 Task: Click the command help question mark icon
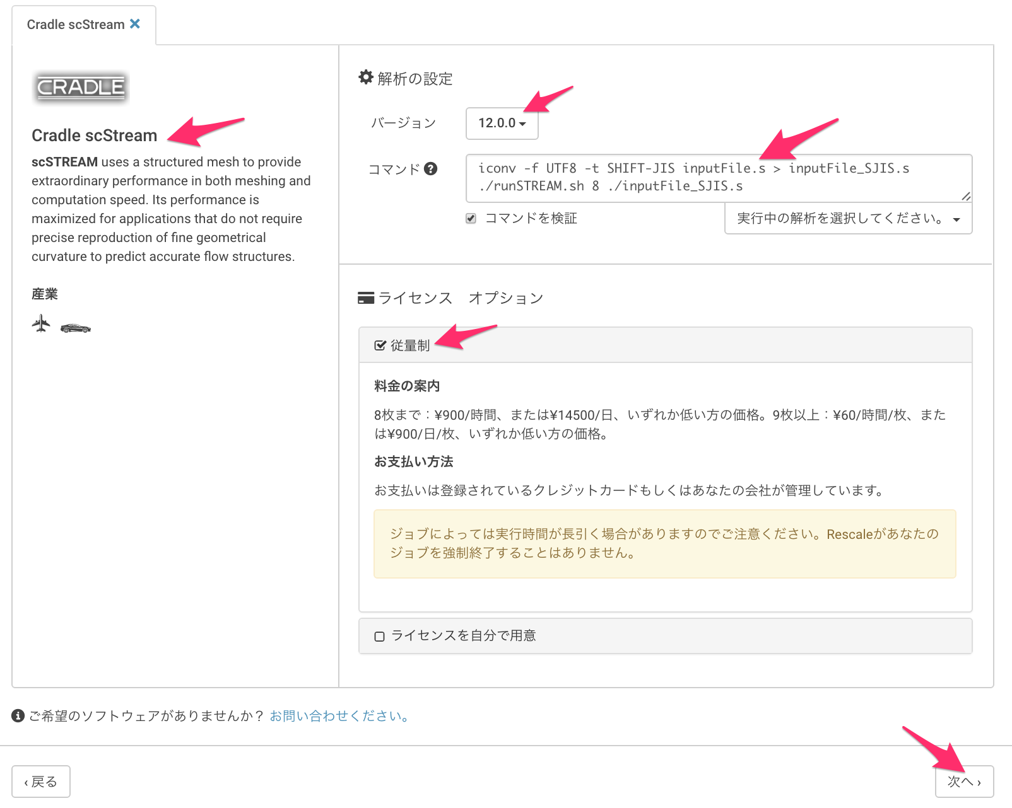point(430,169)
